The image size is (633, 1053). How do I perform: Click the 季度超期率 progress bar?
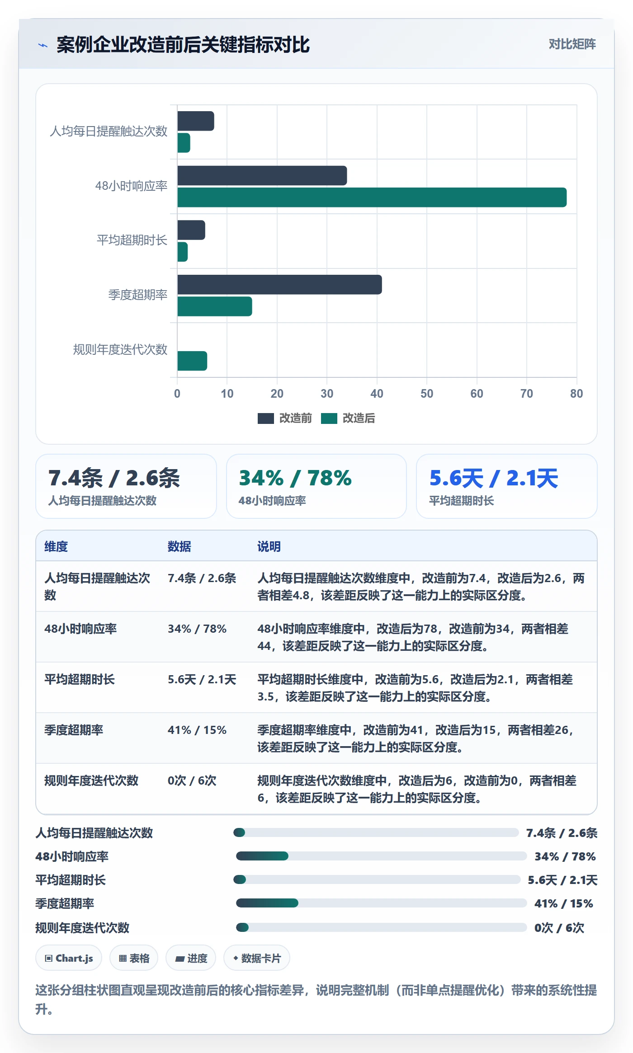tap(381, 903)
